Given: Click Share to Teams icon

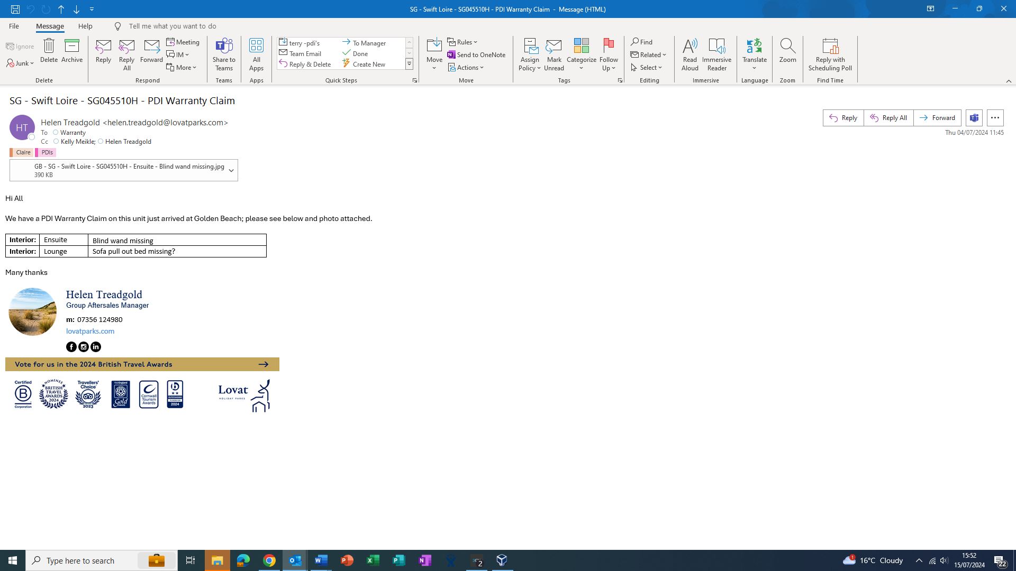Looking at the screenshot, I should click(x=224, y=47).
